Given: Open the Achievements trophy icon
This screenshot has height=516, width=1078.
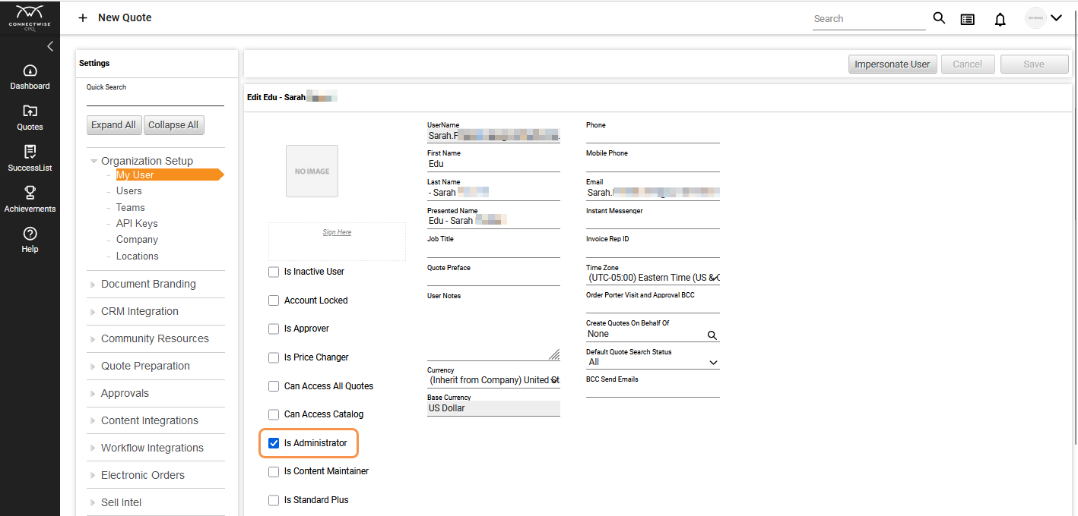Looking at the screenshot, I should [x=30, y=193].
